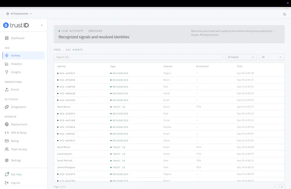Open the All filter dropdown

coord(272,57)
